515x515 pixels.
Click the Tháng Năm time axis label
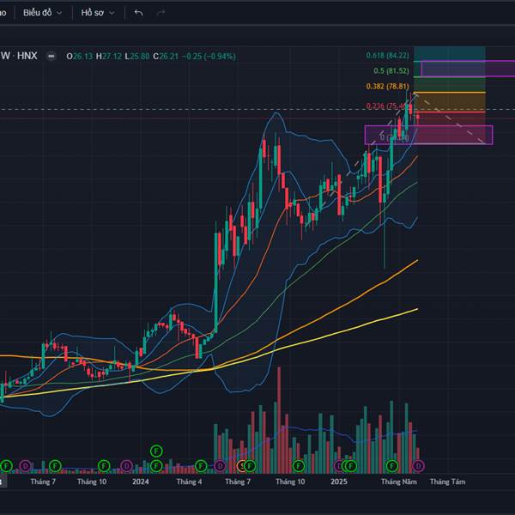399,482
